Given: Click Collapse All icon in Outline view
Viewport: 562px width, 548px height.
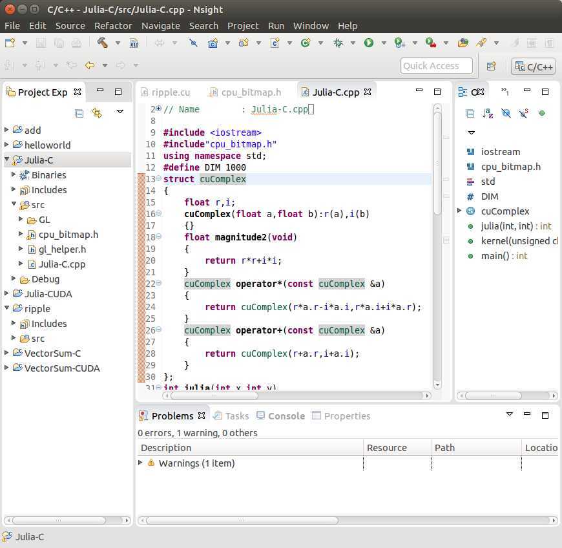Looking at the screenshot, I should tap(470, 113).
